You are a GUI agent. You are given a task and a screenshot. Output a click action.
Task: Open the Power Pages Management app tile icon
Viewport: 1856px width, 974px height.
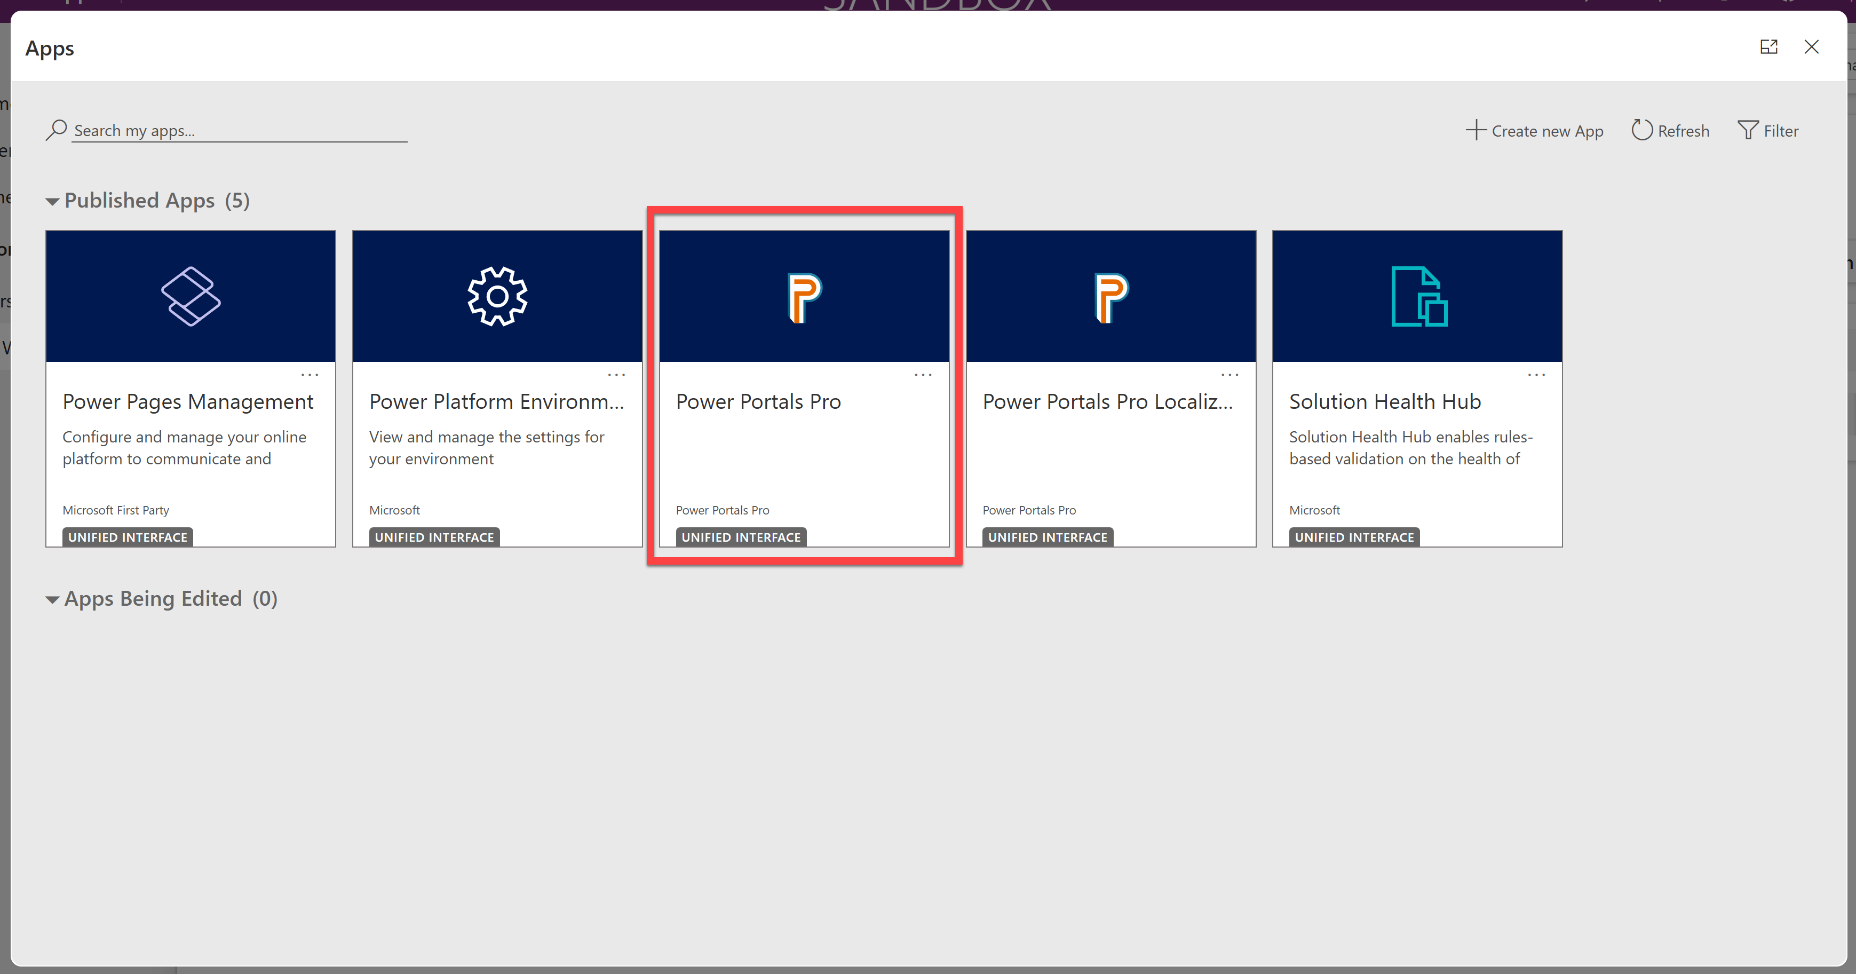click(191, 296)
